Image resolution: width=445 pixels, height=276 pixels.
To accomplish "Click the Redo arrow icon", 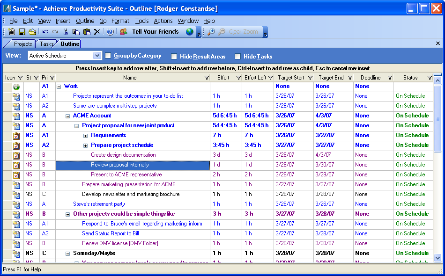I will (55, 32).
